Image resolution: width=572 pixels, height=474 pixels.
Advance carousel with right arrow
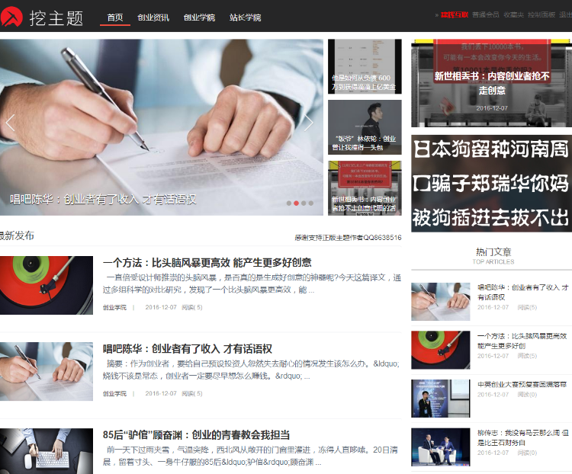[309, 123]
